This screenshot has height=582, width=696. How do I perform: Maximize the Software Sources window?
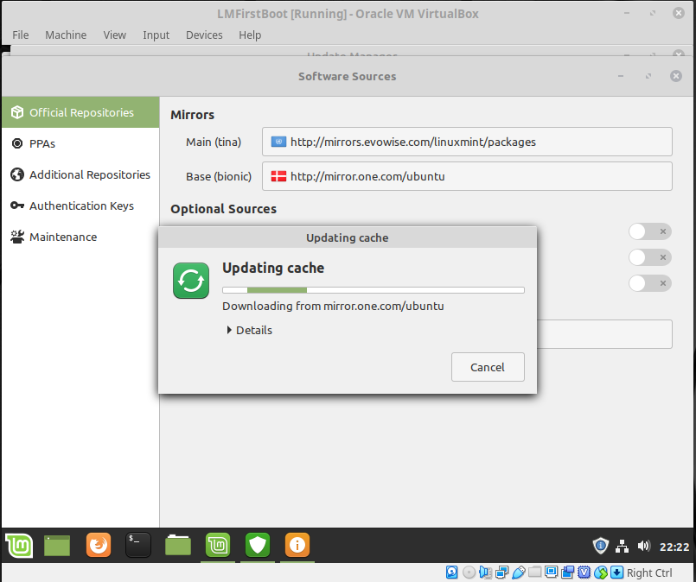click(648, 76)
